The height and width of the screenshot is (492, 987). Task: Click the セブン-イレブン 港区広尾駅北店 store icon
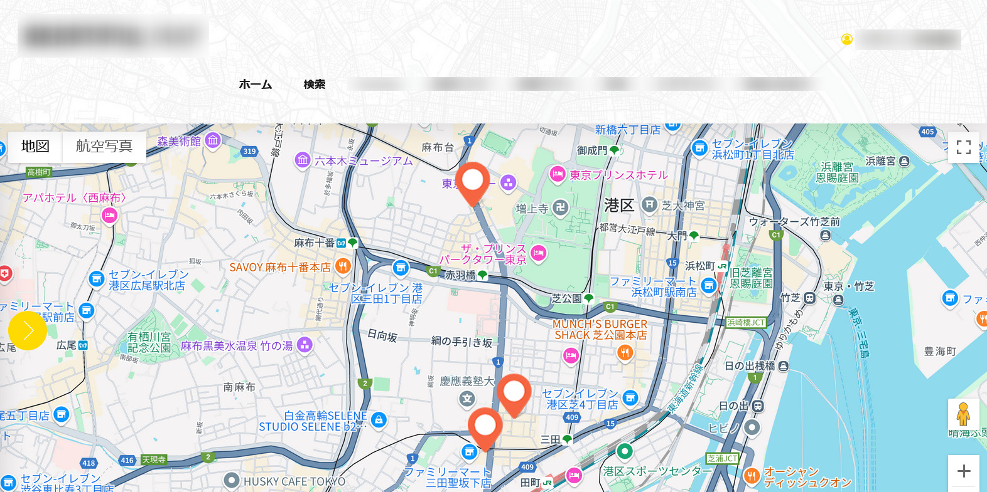(x=96, y=279)
